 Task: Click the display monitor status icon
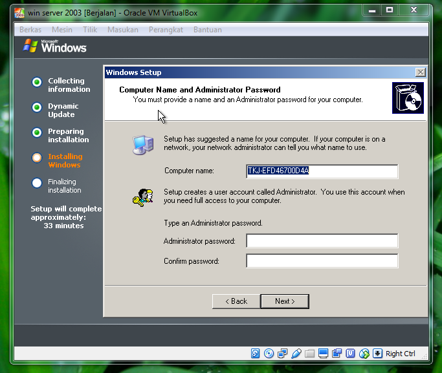click(x=323, y=354)
